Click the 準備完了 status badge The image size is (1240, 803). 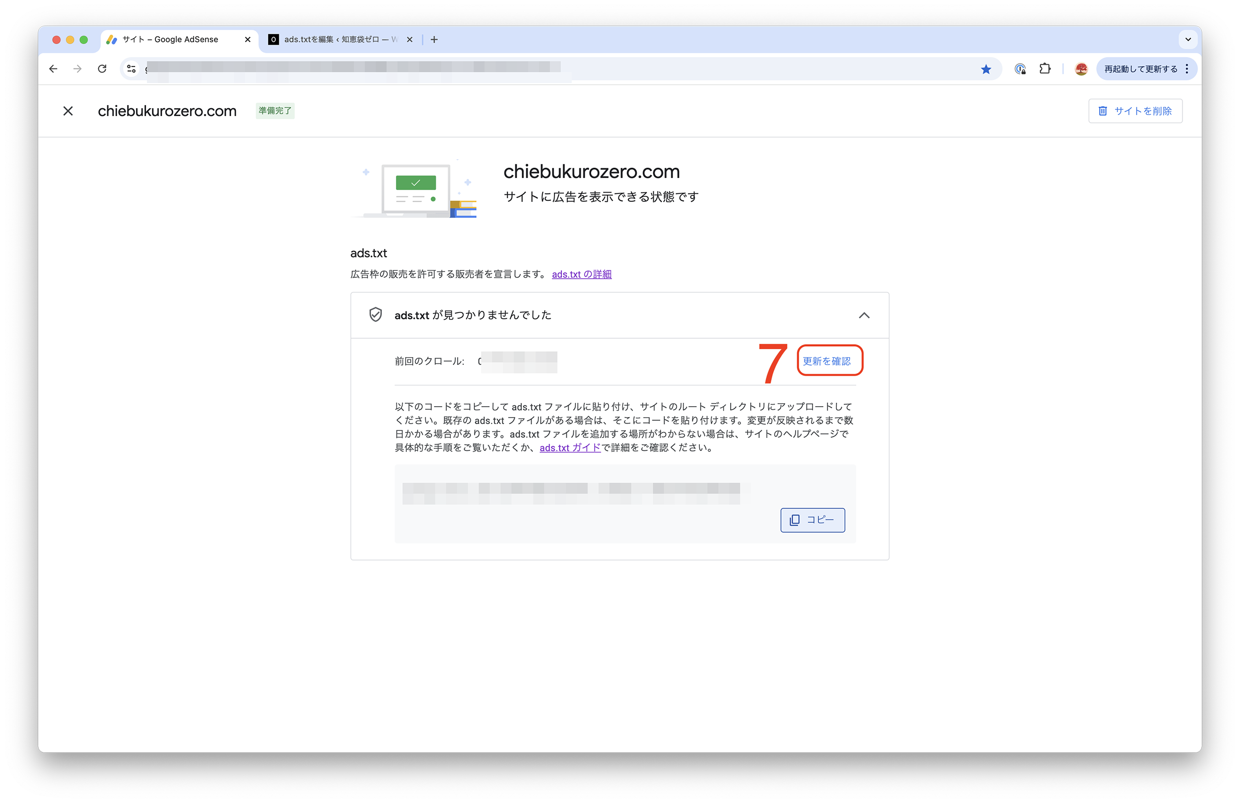[275, 111]
